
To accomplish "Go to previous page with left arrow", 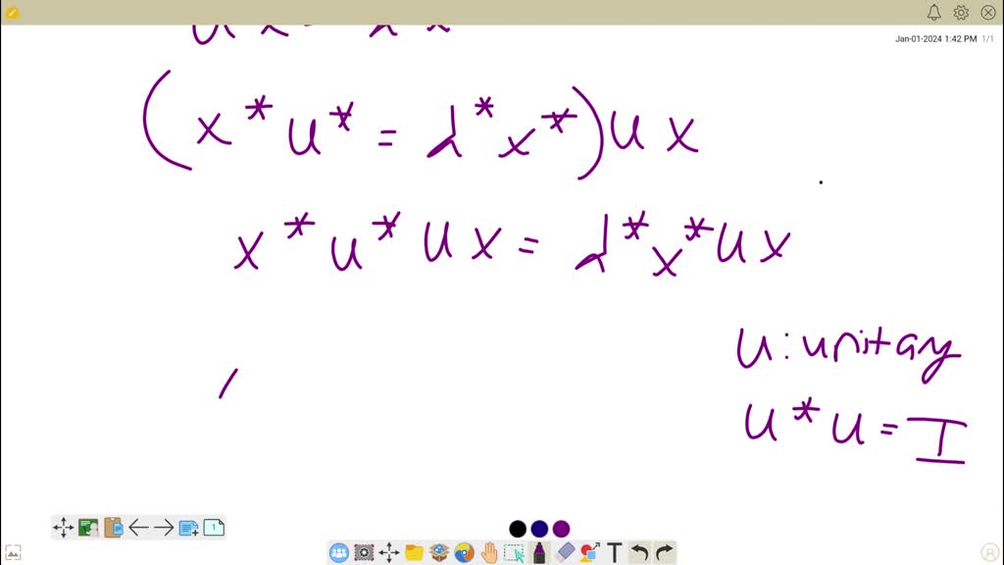I will click(138, 527).
